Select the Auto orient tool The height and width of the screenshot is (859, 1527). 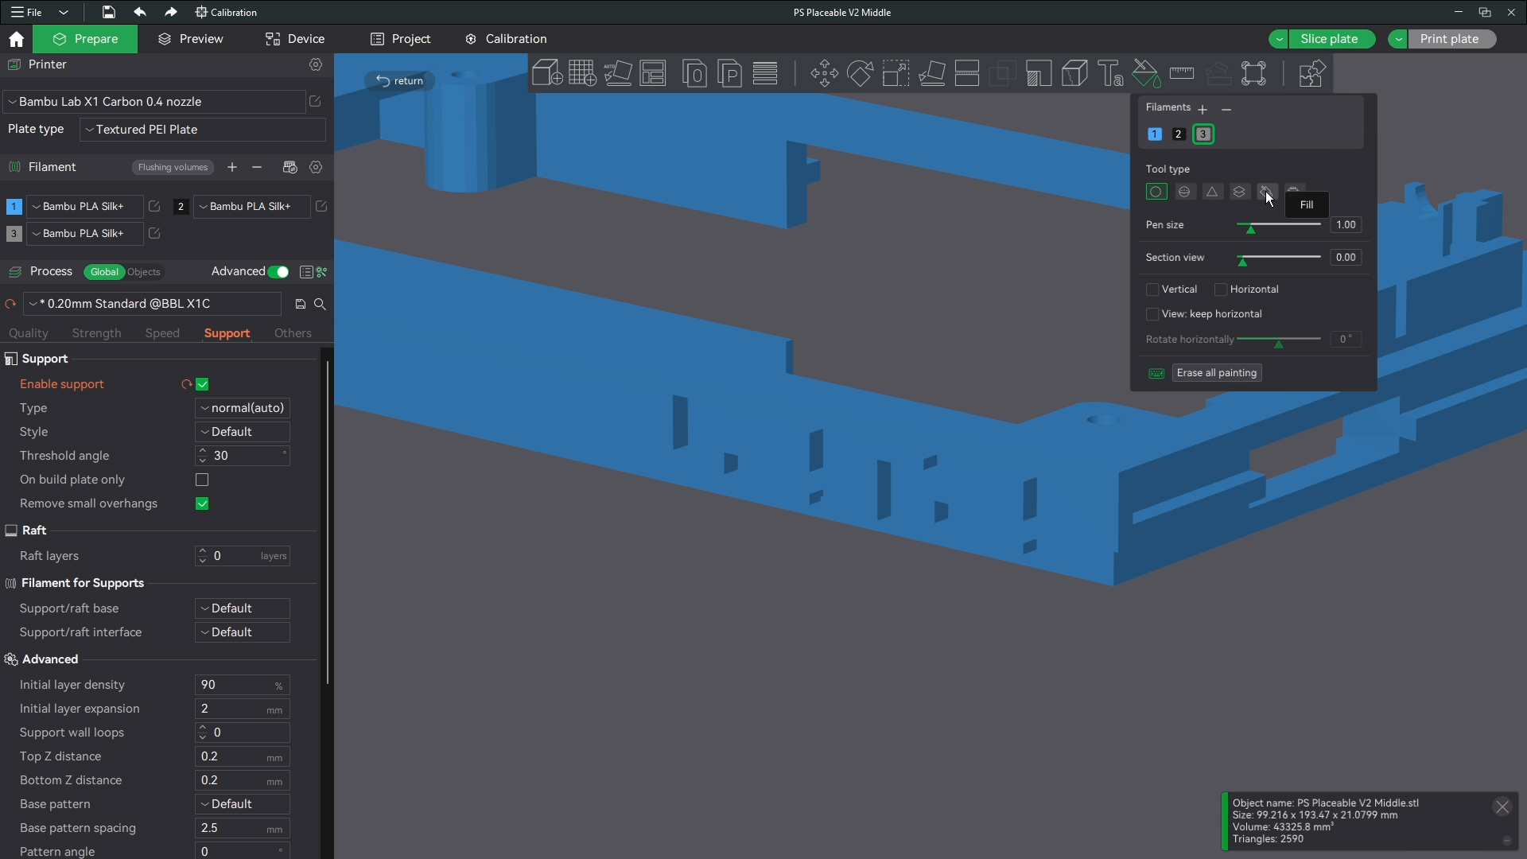618,73
